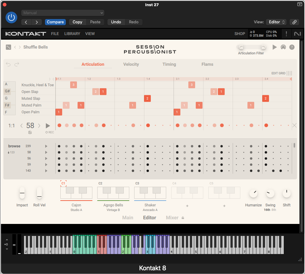
Task: Open the color palette icon
Action: pyautogui.click(x=283, y=47)
